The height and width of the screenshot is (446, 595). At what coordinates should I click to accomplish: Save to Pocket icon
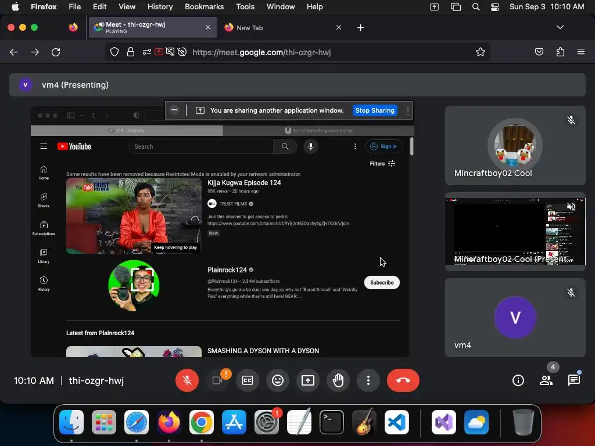[539, 52]
